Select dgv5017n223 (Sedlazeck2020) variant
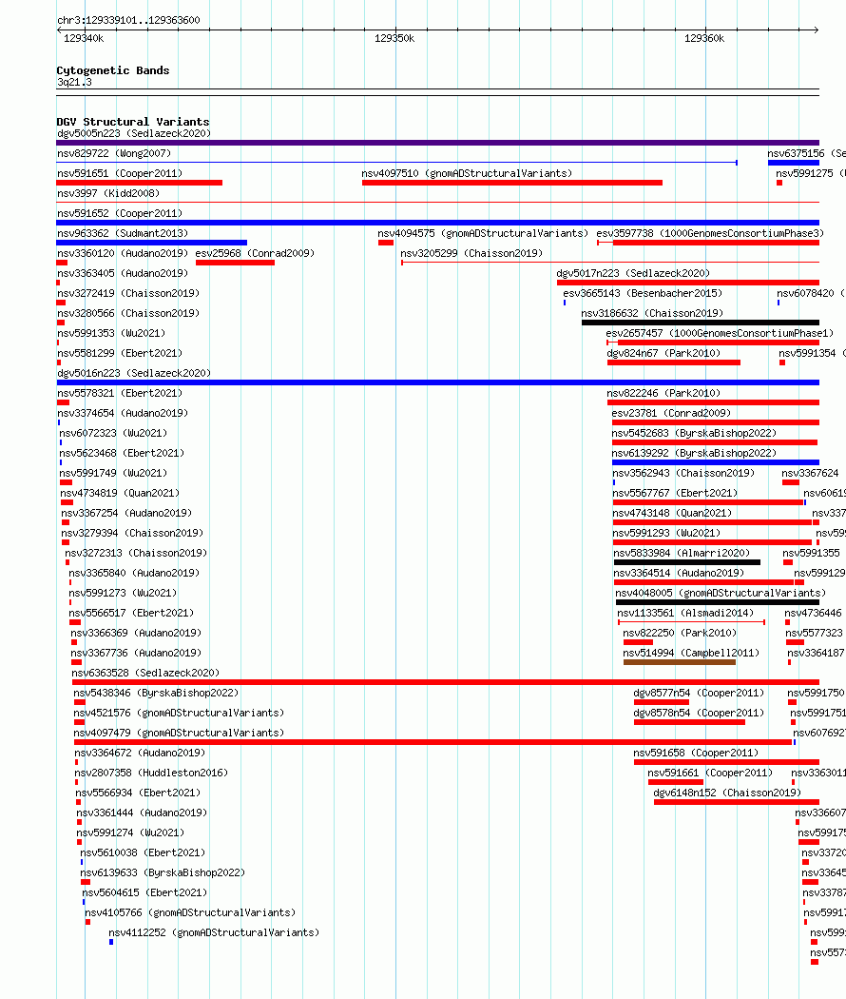The width and height of the screenshot is (846, 999). (633, 273)
